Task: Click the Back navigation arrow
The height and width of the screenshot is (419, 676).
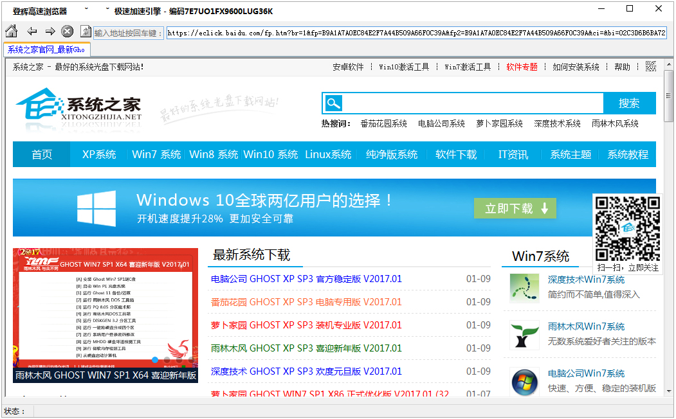Action: tap(31, 31)
